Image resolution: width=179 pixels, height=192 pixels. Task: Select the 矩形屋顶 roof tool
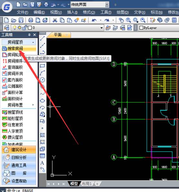point(13,118)
